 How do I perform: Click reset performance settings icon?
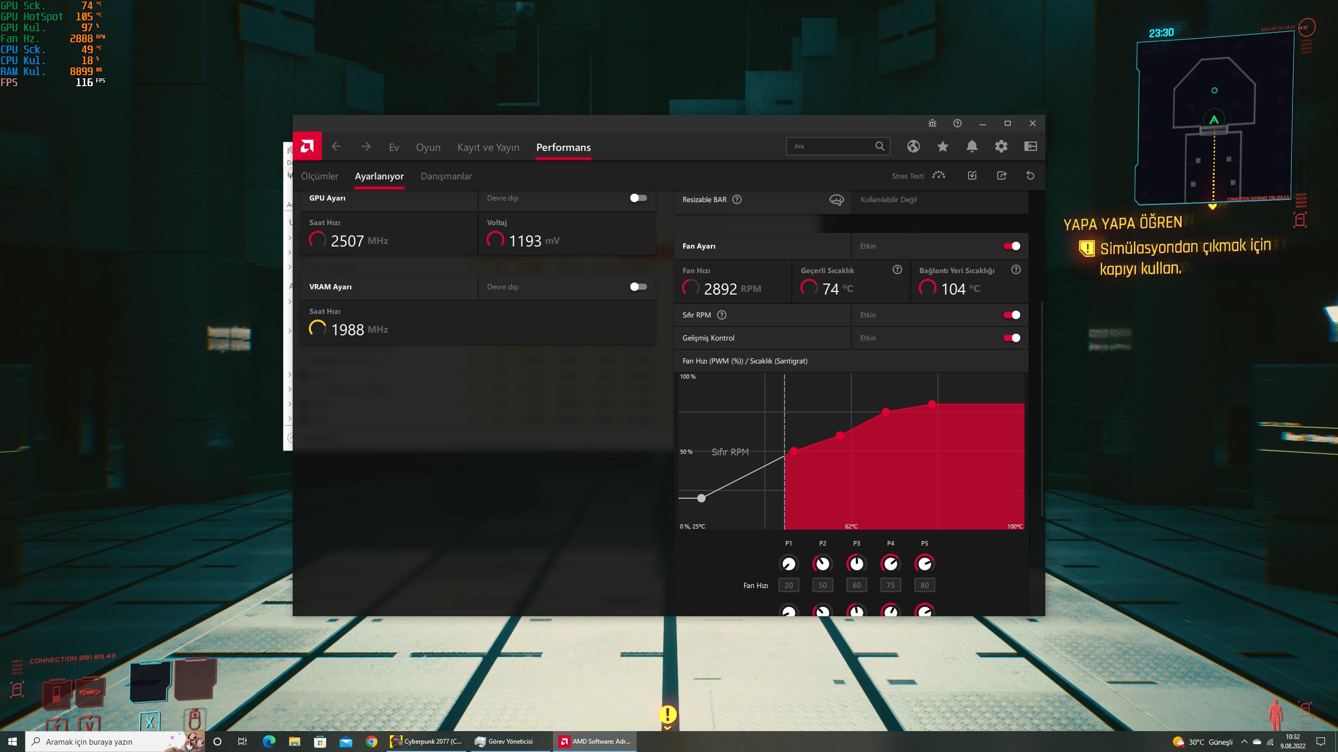click(x=1030, y=175)
